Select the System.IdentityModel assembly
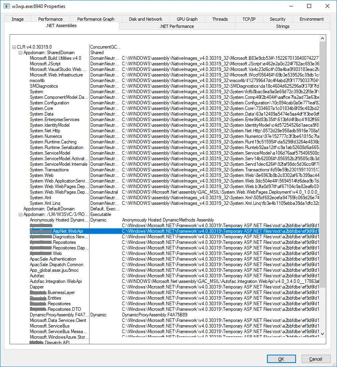The image size is (337, 367). [50, 125]
